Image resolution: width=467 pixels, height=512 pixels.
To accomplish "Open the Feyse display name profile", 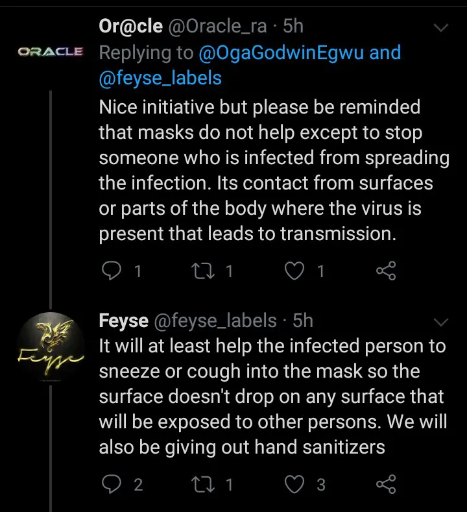I will pyautogui.click(x=124, y=321).
